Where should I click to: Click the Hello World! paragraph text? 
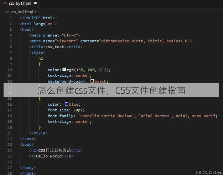click(50, 156)
